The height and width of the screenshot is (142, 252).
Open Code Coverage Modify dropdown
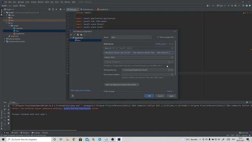[x=170, y=91]
